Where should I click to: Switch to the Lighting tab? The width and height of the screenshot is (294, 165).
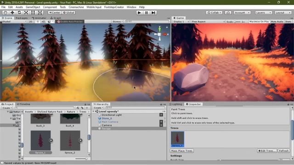[x=176, y=104]
